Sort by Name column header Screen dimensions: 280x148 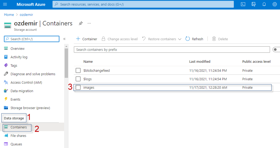88,62
